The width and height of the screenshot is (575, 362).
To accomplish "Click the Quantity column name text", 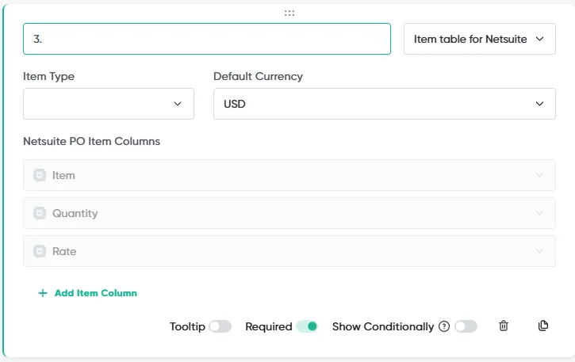I will 75,213.
